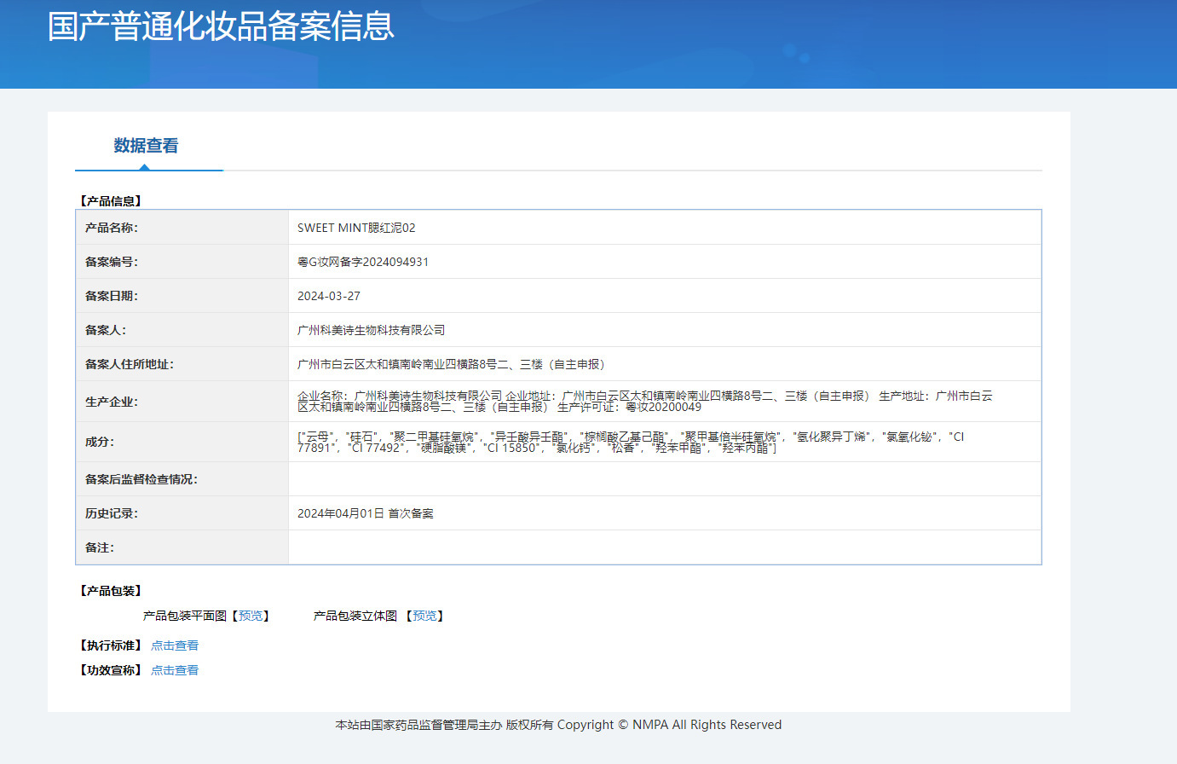Click the 成分 ingredients list text

tap(631, 442)
